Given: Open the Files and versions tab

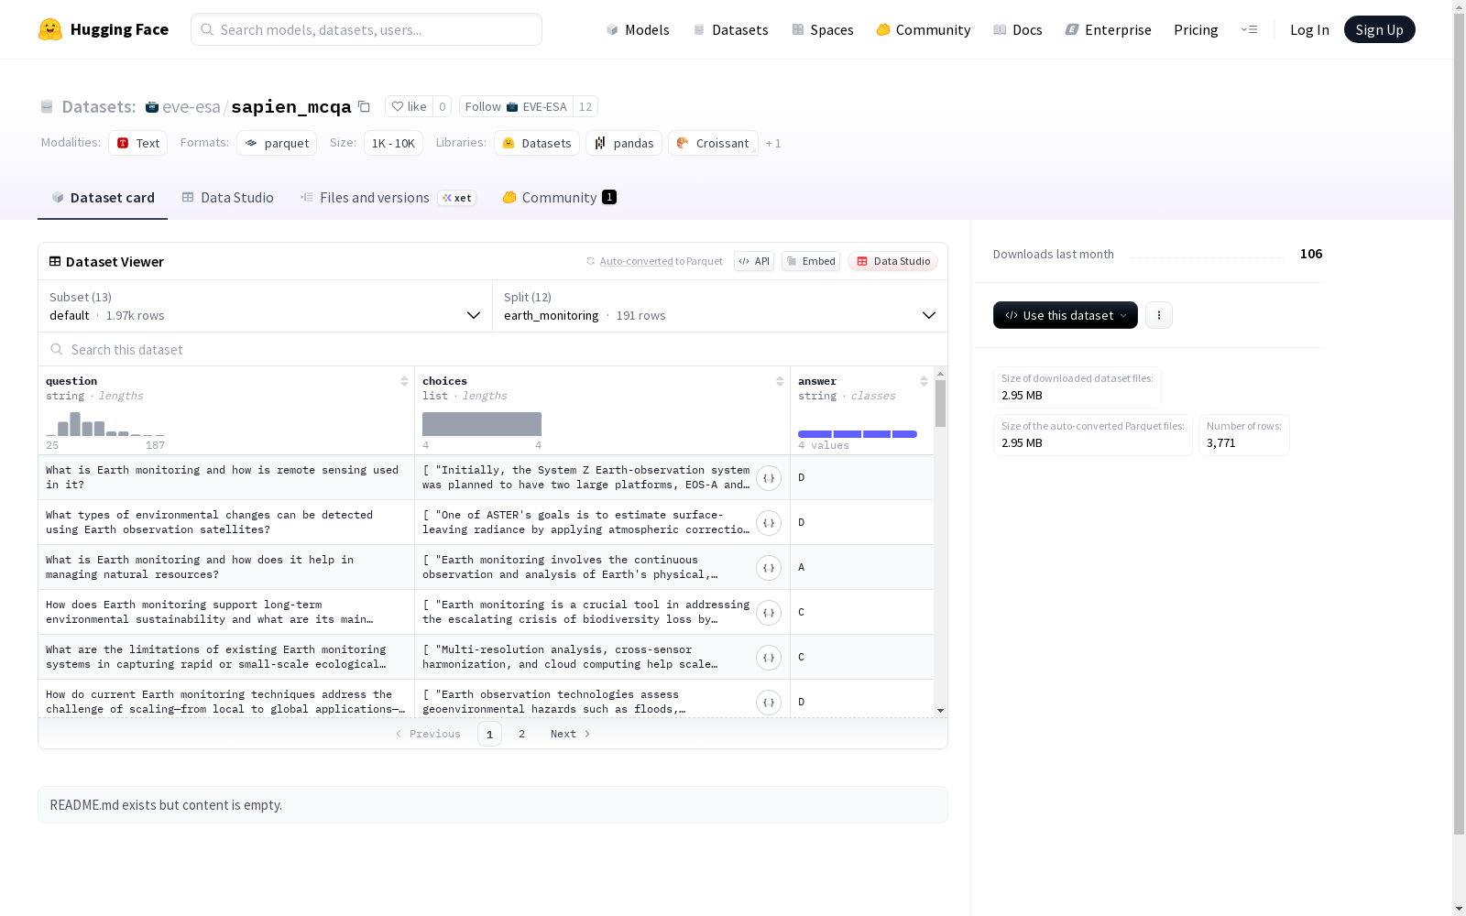Looking at the screenshot, I should (388, 197).
